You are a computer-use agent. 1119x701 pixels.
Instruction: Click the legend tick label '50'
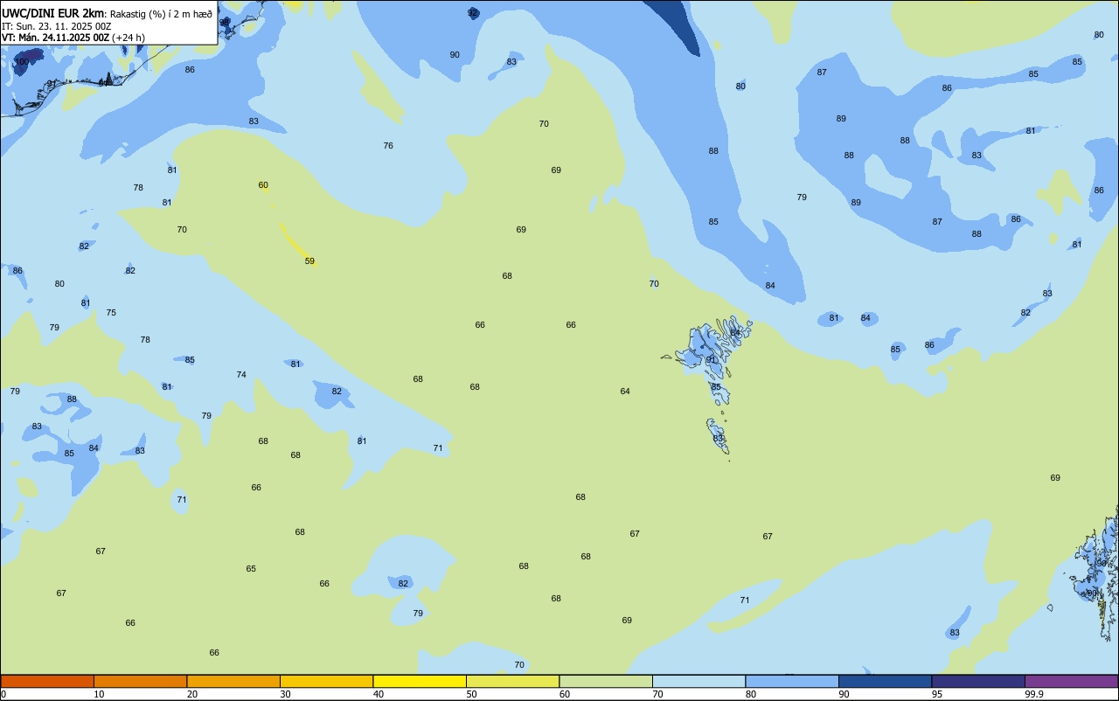coord(471,694)
